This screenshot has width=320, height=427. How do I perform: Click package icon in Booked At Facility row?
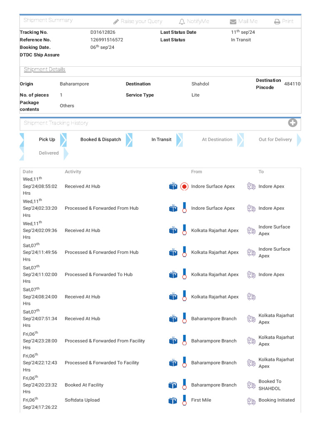173,385
